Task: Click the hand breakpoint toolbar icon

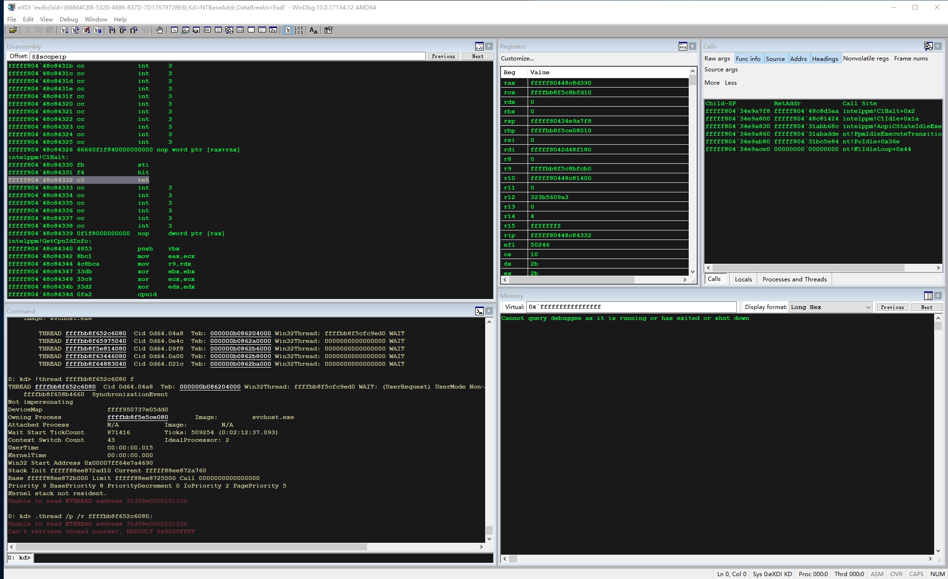Action: [159, 30]
